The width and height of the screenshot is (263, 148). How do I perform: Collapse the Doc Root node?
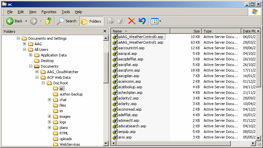point(43,83)
